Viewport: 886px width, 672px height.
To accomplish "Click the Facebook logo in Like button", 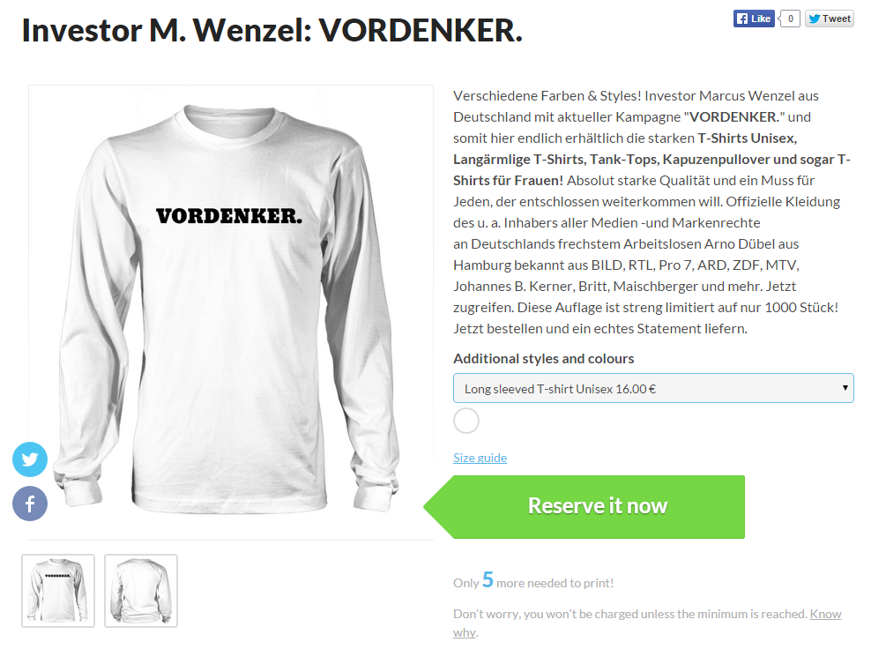I will click(742, 19).
